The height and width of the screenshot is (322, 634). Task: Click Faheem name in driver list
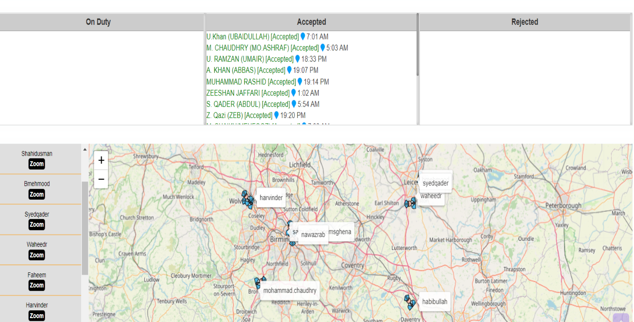click(37, 275)
